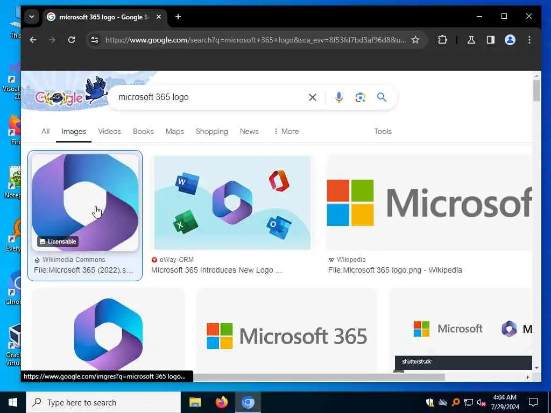Click the horizontal scrollbar right arrow
551x413 pixels.
point(527,377)
